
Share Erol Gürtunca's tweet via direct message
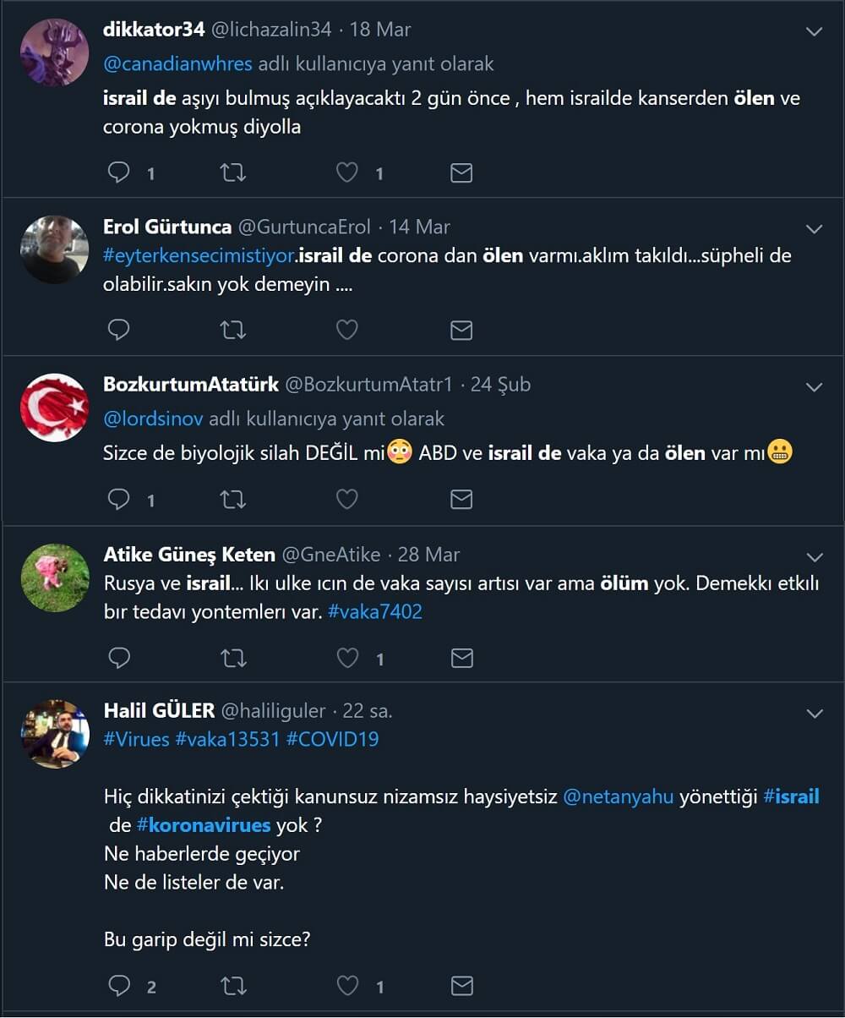coord(461,330)
